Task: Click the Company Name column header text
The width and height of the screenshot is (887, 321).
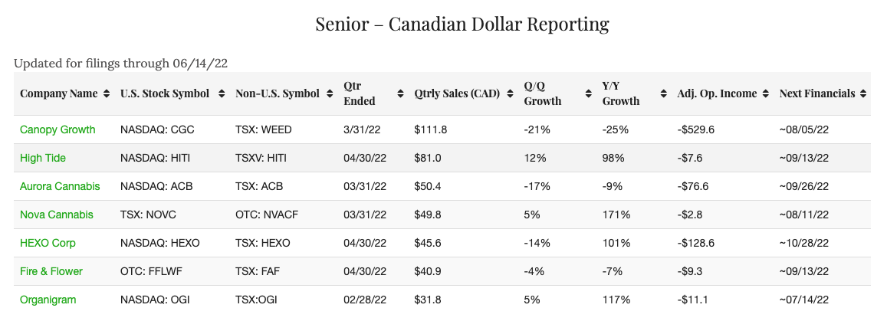Action: tap(59, 93)
